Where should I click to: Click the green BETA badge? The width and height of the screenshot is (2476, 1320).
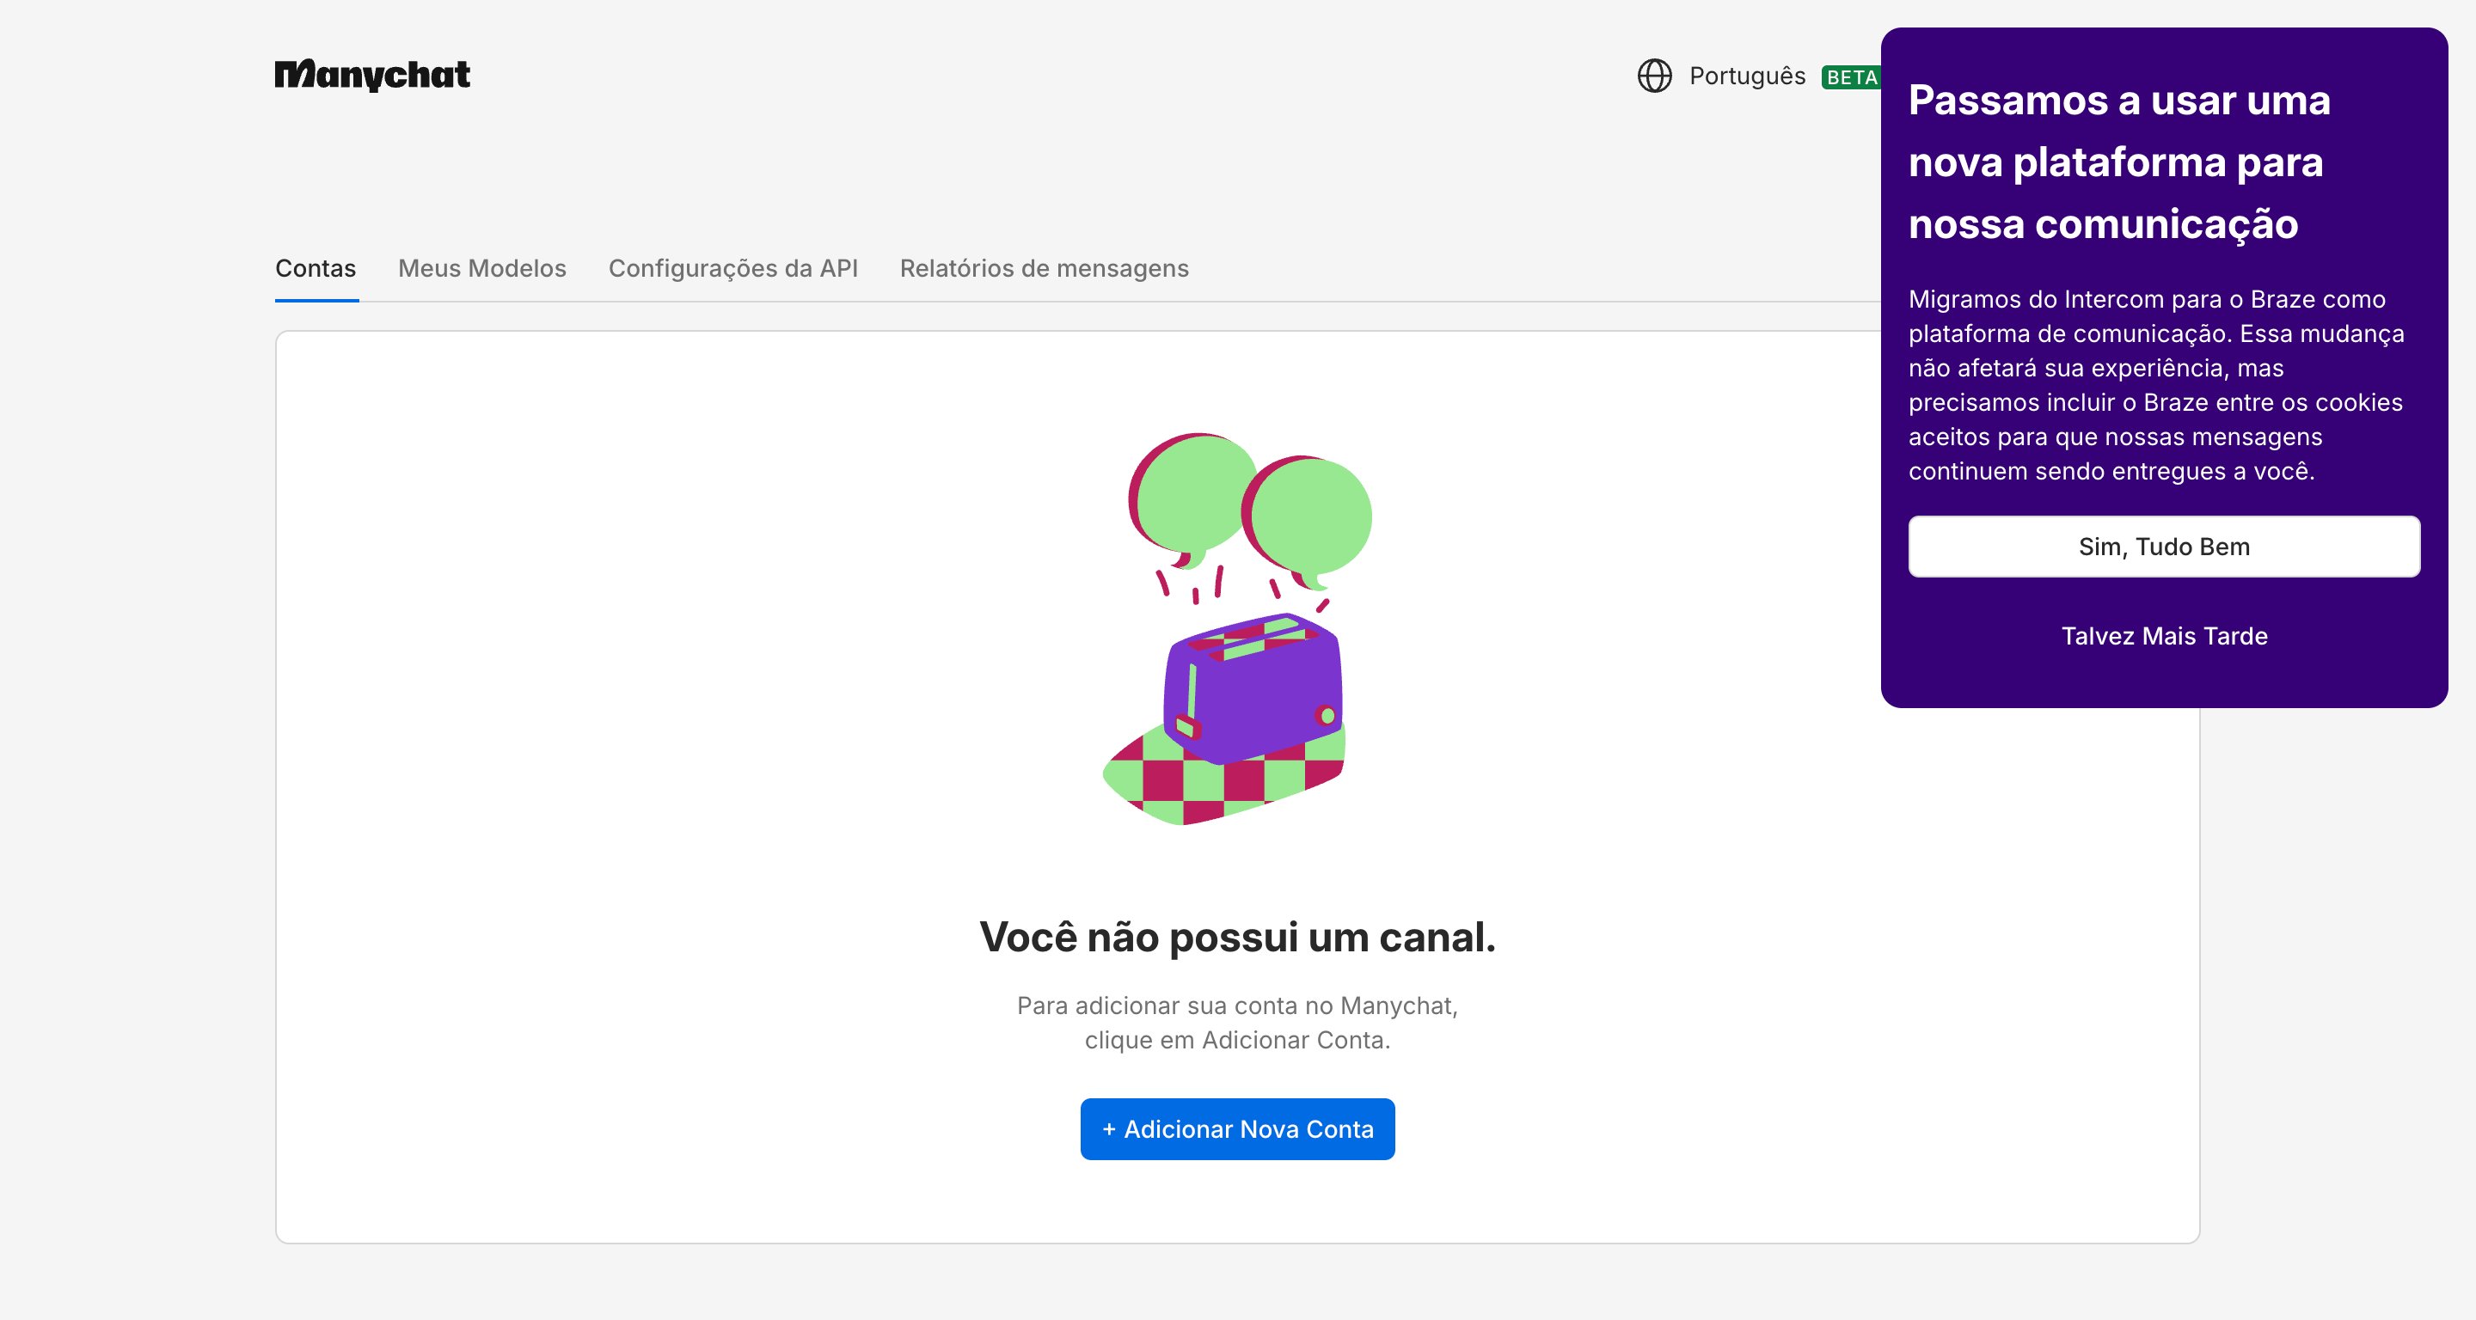point(1851,76)
